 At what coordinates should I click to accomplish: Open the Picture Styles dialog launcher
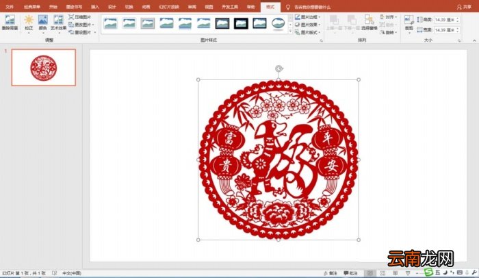pyautogui.click(x=321, y=40)
